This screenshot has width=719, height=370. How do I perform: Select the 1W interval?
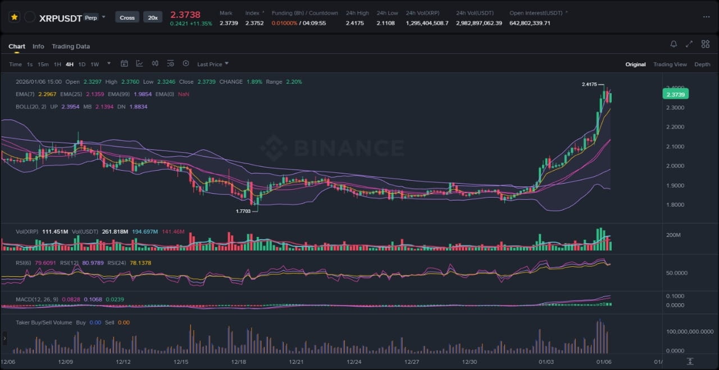(94, 65)
